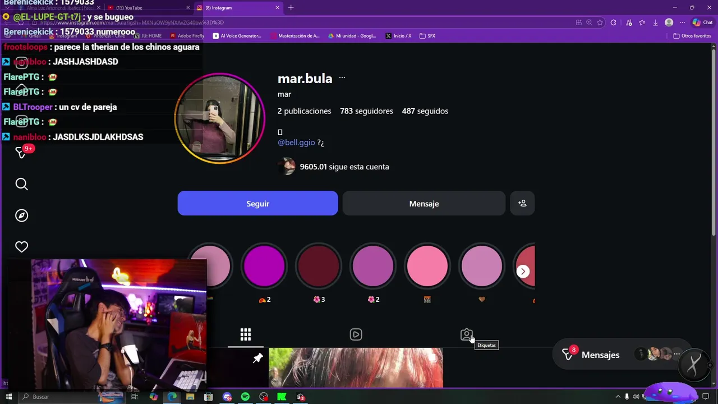Image resolution: width=718 pixels, height=404 pixels.
Task: Expand the SFX bookmarks folder
Action: (427, 36)
